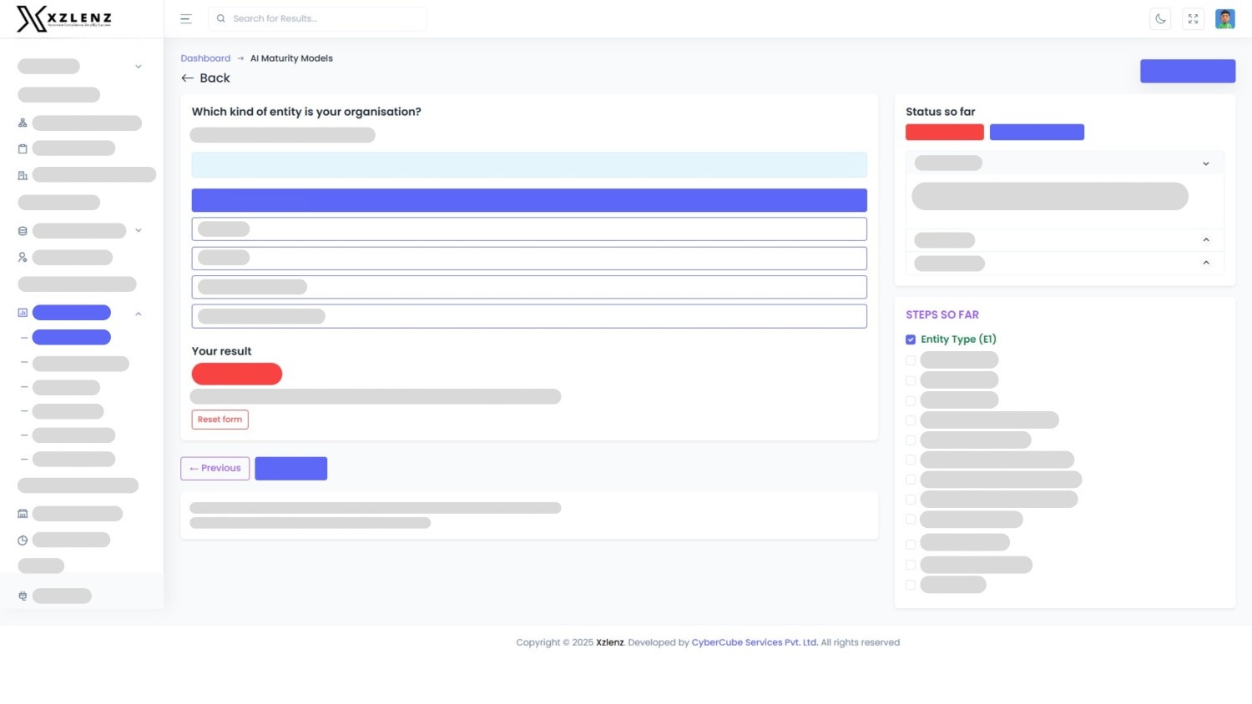Collapse the sidebar database submenu chevron
Viewport: 1252px width, 704px height.
pos(139,230)
